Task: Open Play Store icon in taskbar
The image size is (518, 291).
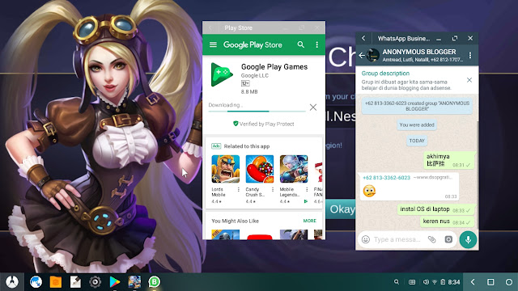Action: [115, 282]
